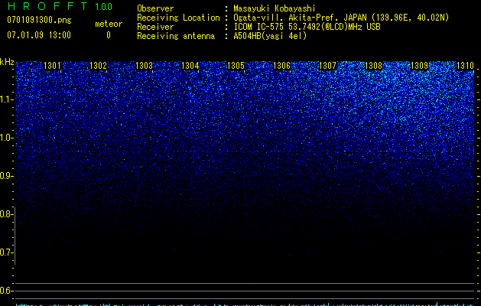The height and width of the screenshot is (306, 481).
Task: Click the Receiving antenna field label
Action: click(x=176, y=36)
